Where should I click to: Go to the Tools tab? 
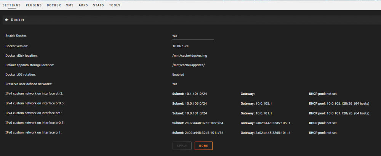[115, 5]
